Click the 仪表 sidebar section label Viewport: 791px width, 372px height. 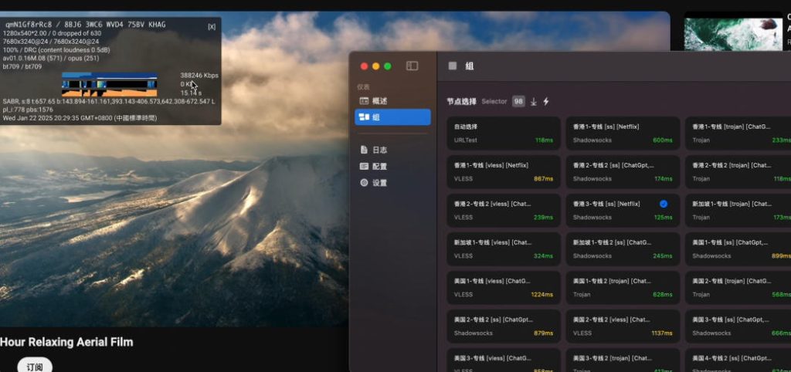(x=363, y=87)
